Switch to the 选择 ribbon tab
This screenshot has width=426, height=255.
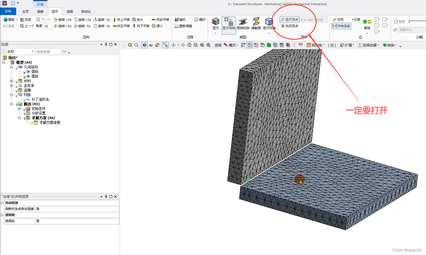click(70, 12)
